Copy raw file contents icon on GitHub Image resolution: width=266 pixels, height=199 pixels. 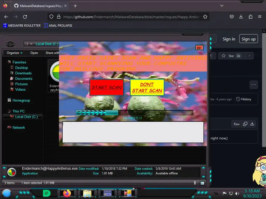pyautogui.click(x=245, y=124)
